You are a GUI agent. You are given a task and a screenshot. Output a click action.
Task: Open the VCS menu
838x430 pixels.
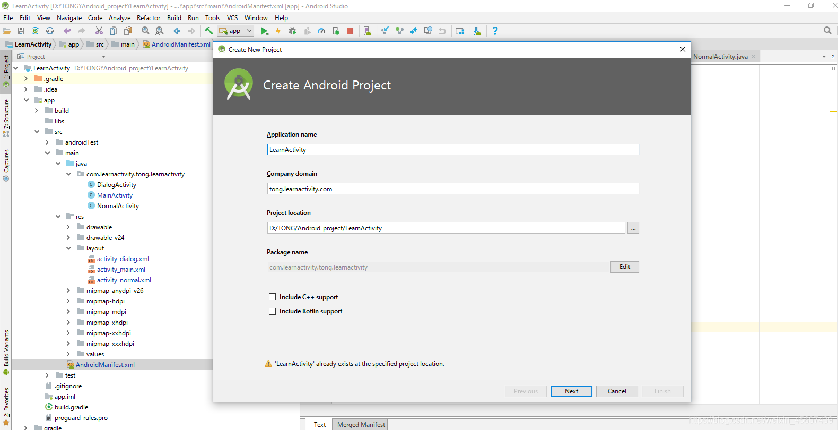pyautogui.click(x=232, y=18)
